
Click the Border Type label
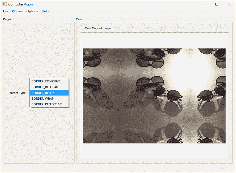tap(18, 93)
